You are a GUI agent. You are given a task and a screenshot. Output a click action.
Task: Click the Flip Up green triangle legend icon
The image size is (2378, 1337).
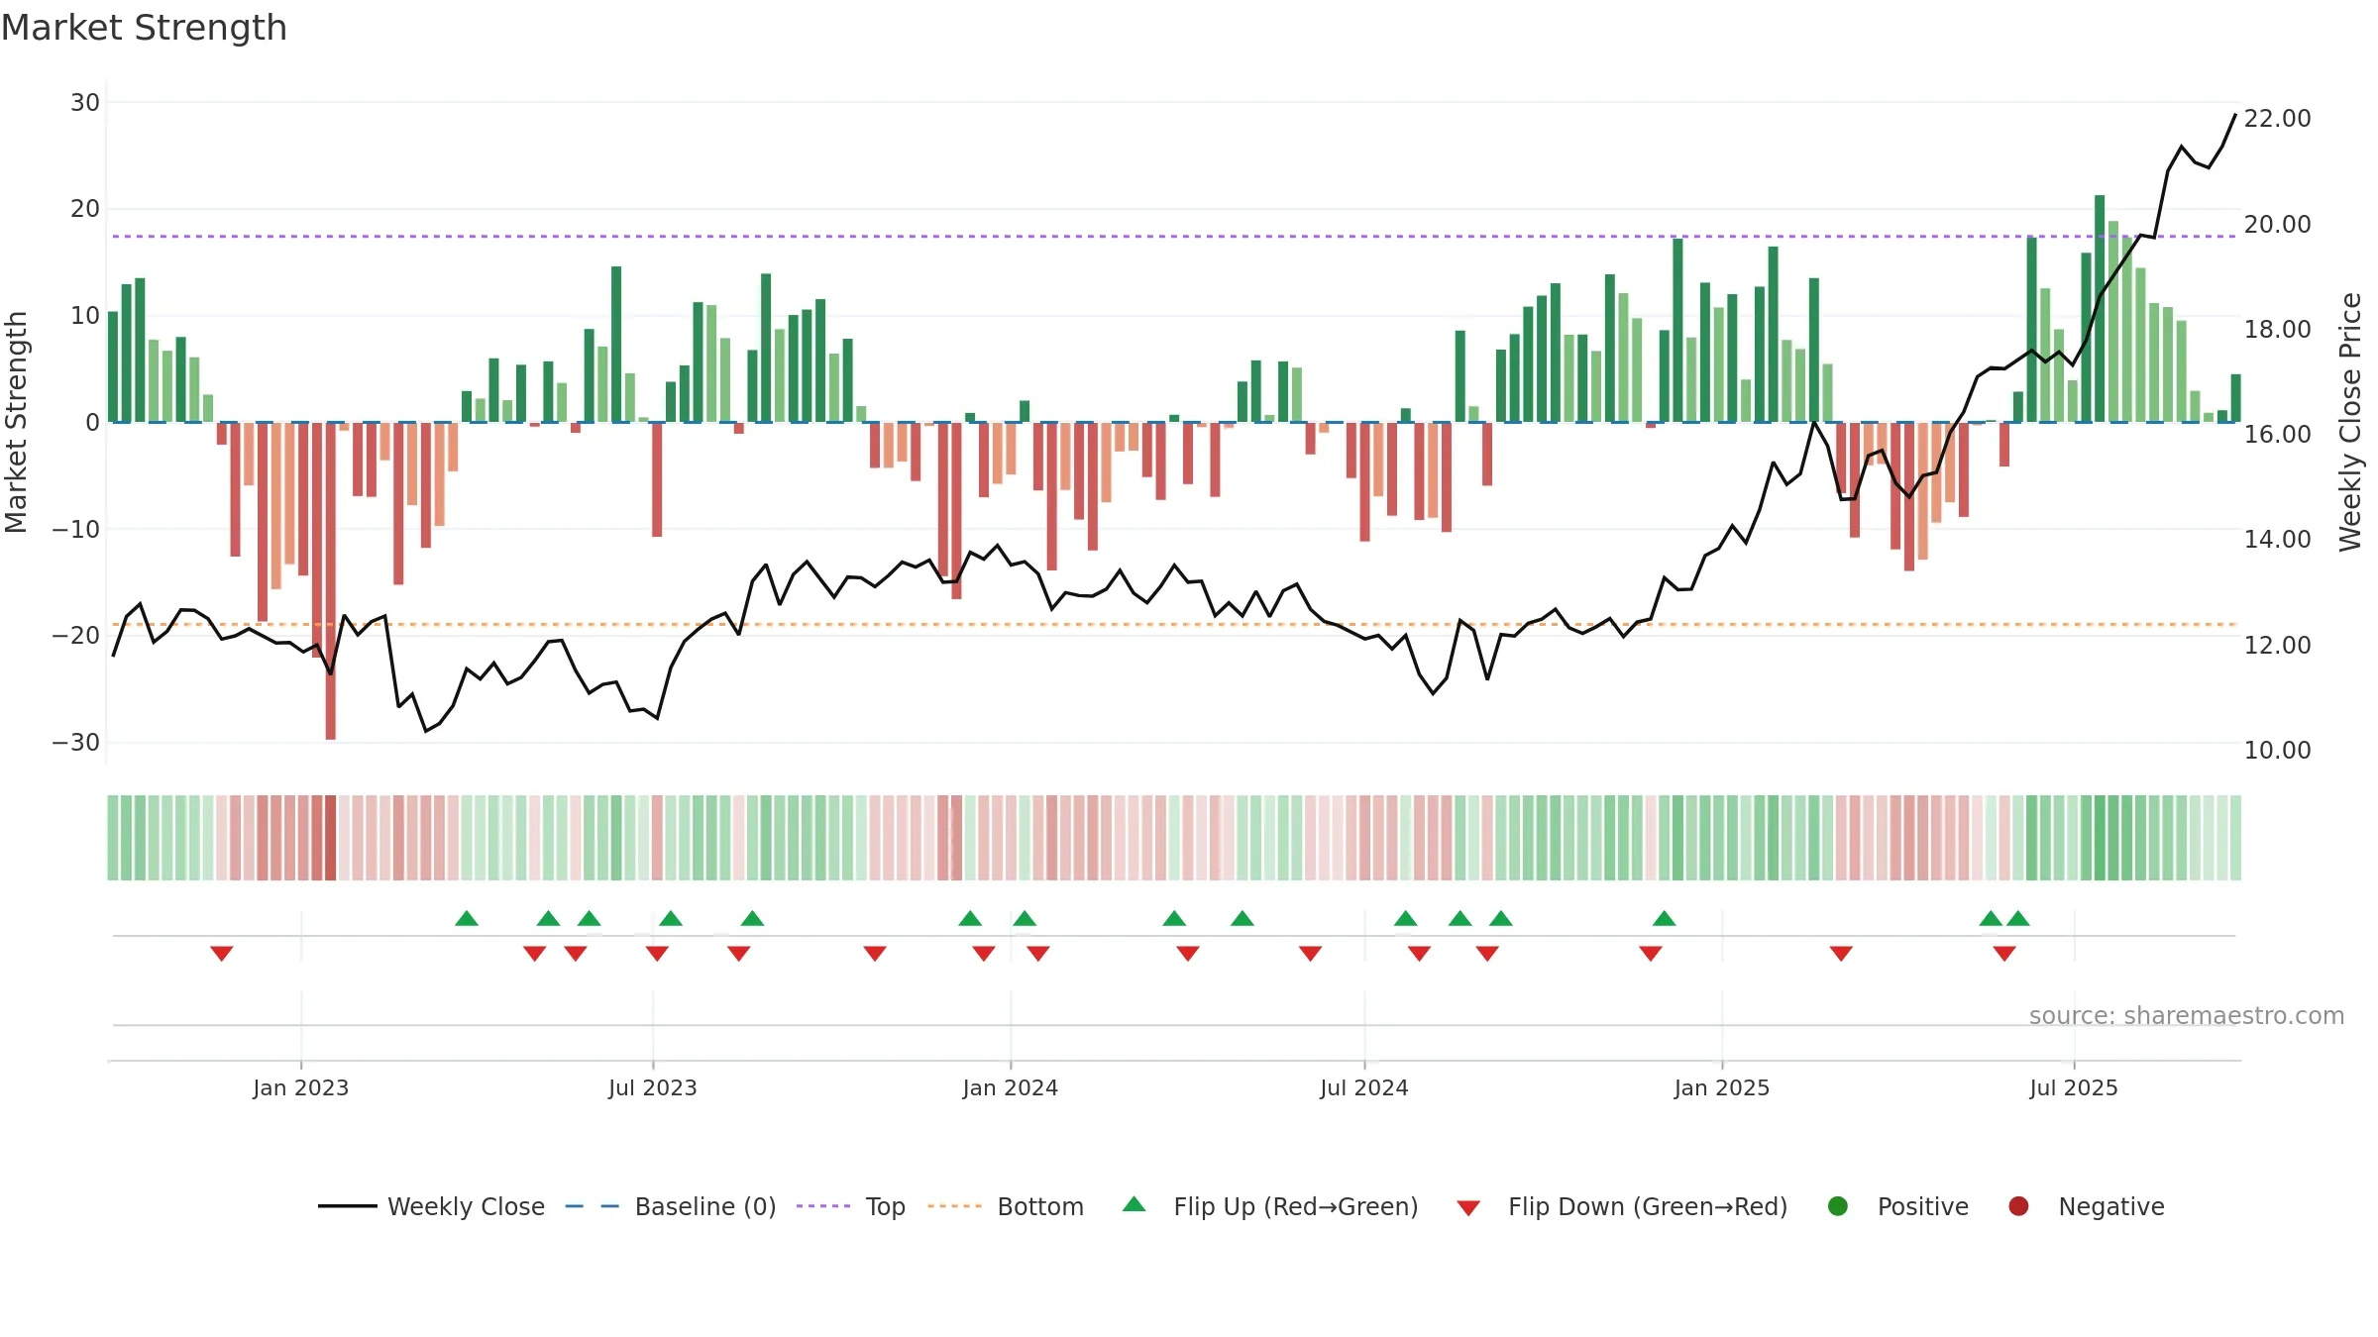1135,1204
